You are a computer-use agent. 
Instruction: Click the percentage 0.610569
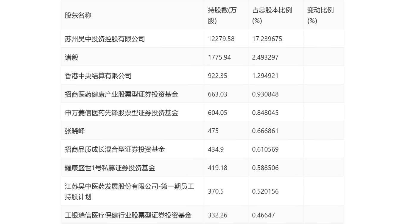pyautogui.click(x=265, y=149)
